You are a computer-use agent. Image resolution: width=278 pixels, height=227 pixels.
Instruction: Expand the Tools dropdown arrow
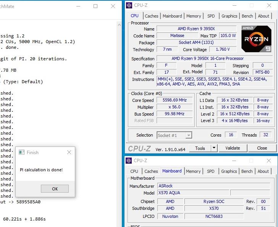(214, 148)
